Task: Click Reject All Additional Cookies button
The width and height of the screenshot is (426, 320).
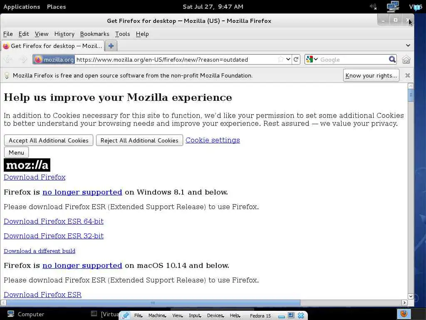Action: [139, 140]
